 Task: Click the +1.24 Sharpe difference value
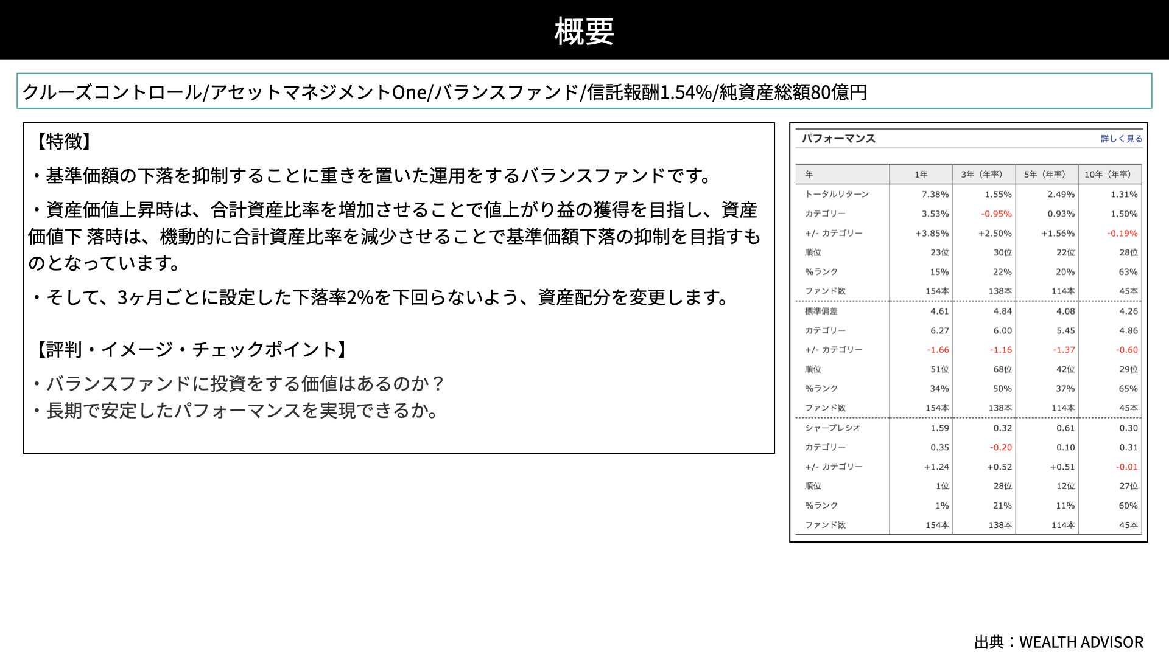[936, 467]
